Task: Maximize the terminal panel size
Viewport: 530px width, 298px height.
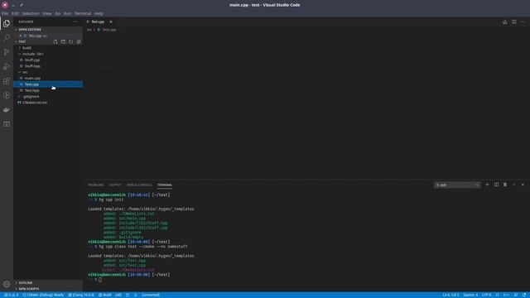Action: [513, 185]
